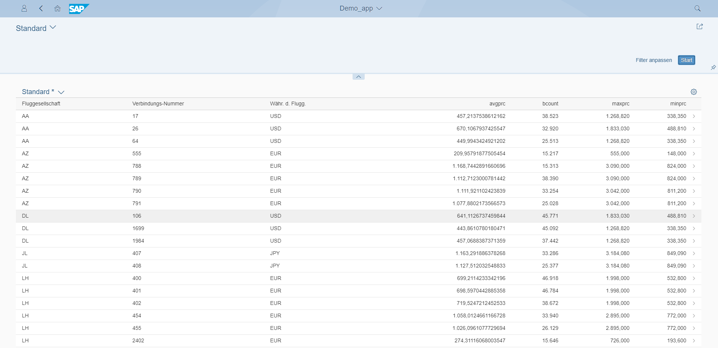Click Filter anpassen link
The width and height of the screenshot is (718, 348).
[653, 60]
